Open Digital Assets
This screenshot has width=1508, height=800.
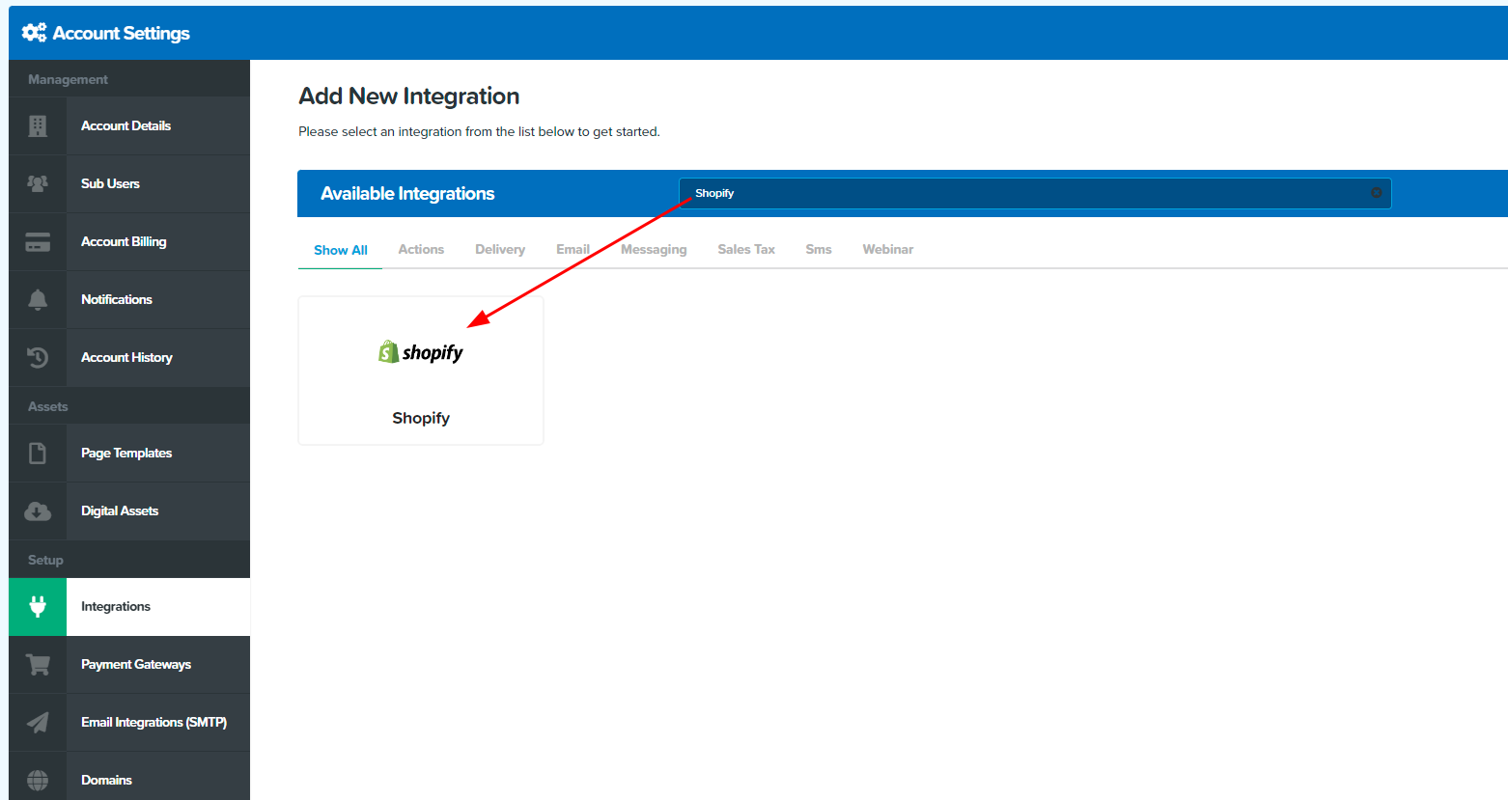[129, 510]
